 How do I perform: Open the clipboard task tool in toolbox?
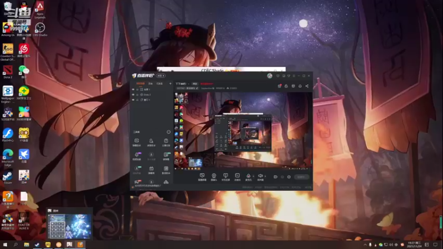click(166, 142)
